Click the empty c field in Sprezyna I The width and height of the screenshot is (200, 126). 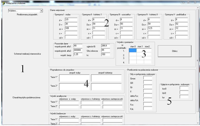71,33
